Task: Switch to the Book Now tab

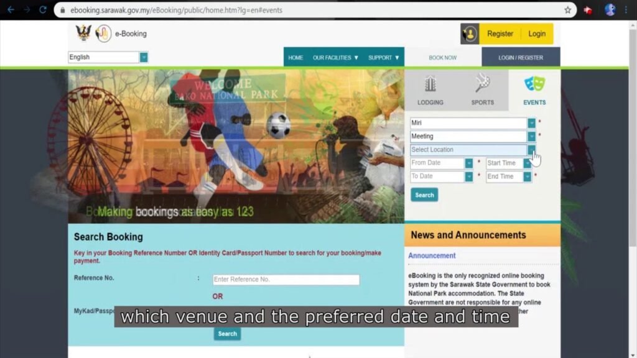Action: click(x=442, y=58)
